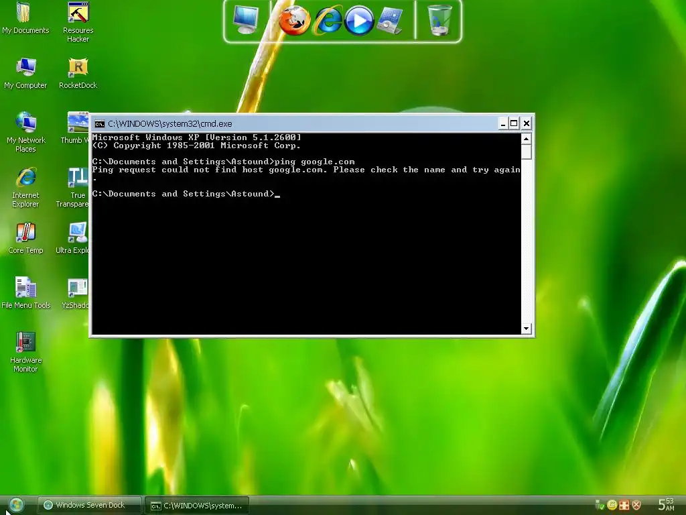The image size is (686, 515).
Task: Open the Recycle Bin in dock
Action: point(439,20)
